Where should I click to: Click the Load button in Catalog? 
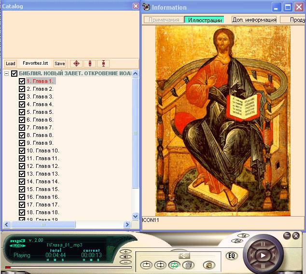[x=11, y=63]
